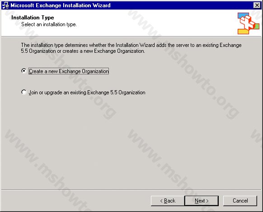
Task: Click the Join or upgrade Exchange 5.5 label text
Action: [87, 92]
